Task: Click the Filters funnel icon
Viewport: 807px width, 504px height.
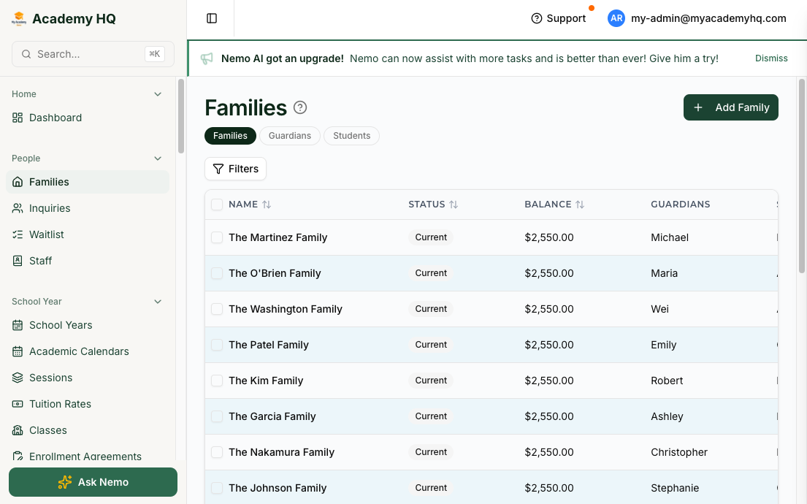Action: click(x=218, y=169)
